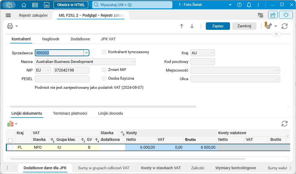Image resolution: width=296 pixels, height=174 pixels.
Task: Open the printer icon for printing
Action: pos(10,26)
